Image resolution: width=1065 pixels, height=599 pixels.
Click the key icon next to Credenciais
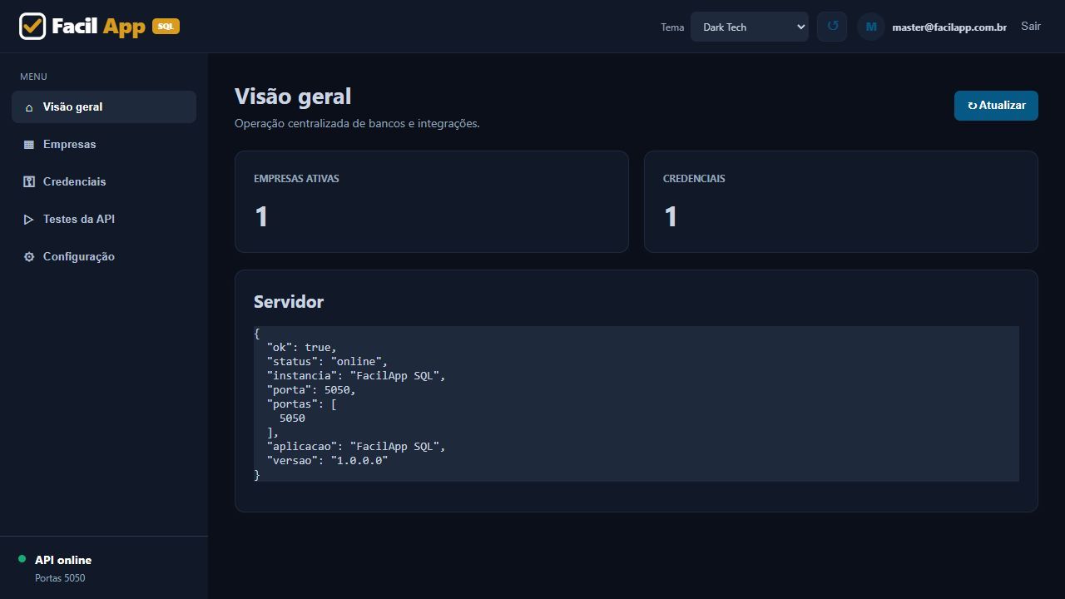click(29, 182)
